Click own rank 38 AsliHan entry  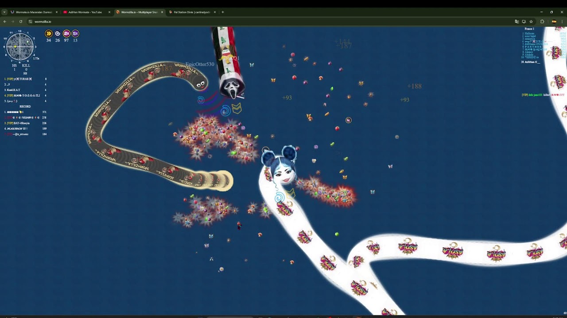(530, 62)
